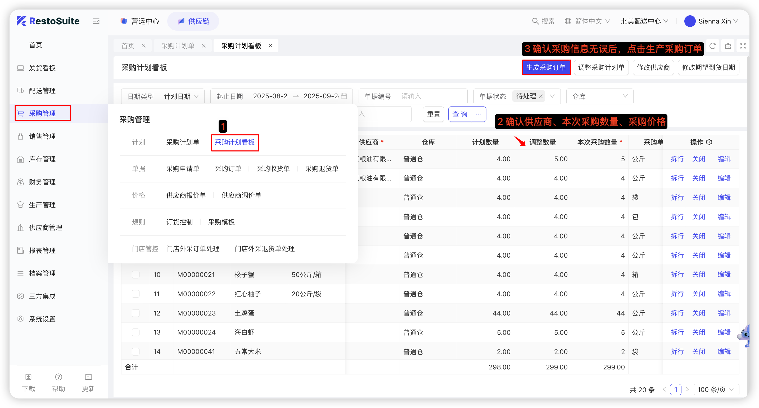This screenshot has width=759, height=408.
Task: Switch to the 采购计划单 tab
Action: point(178,46)
